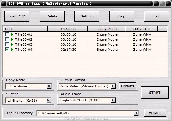Select the Title00-01 row text

(x=24, y=34)
